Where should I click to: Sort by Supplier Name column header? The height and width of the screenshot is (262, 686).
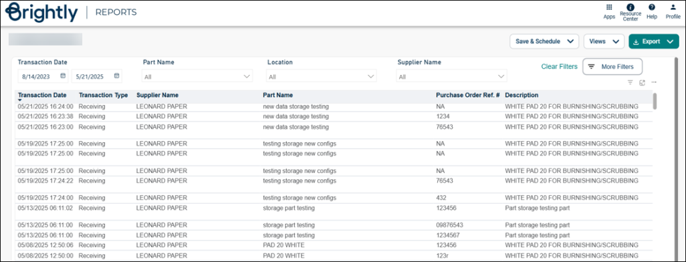click(158, 95)
